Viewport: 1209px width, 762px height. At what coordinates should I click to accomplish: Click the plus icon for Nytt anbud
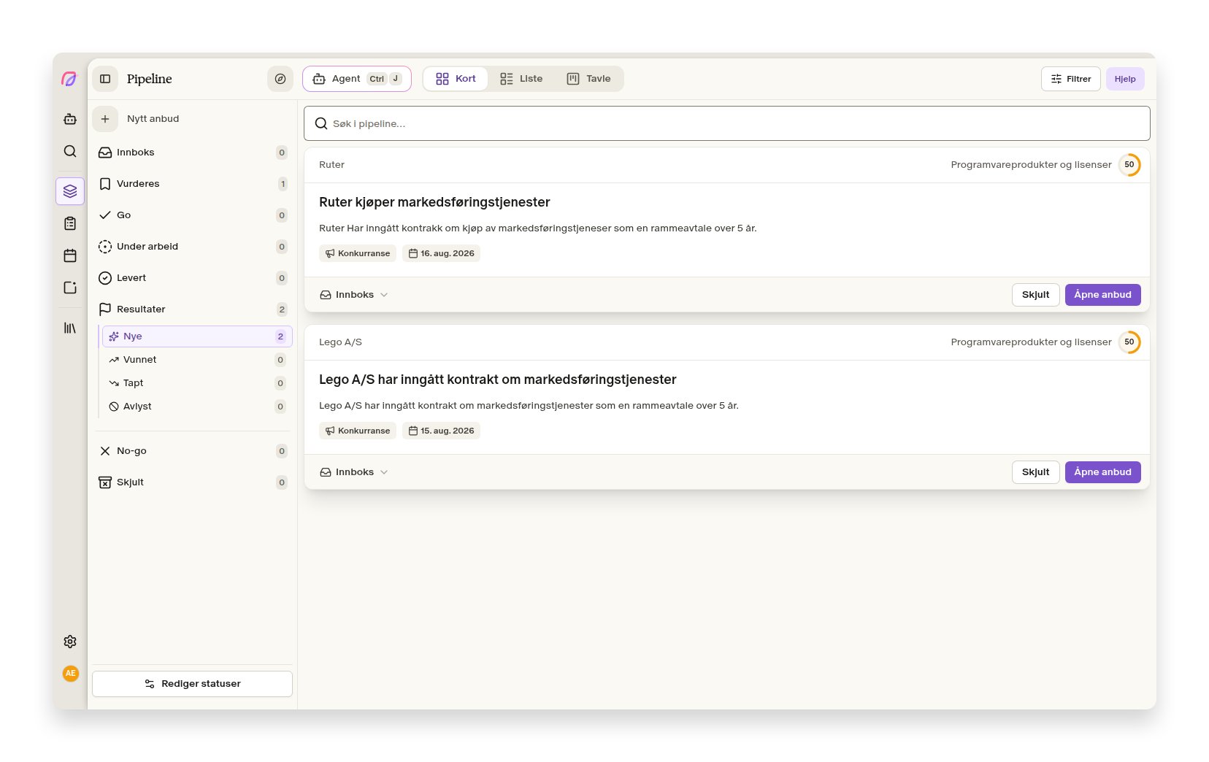point(105,119)
